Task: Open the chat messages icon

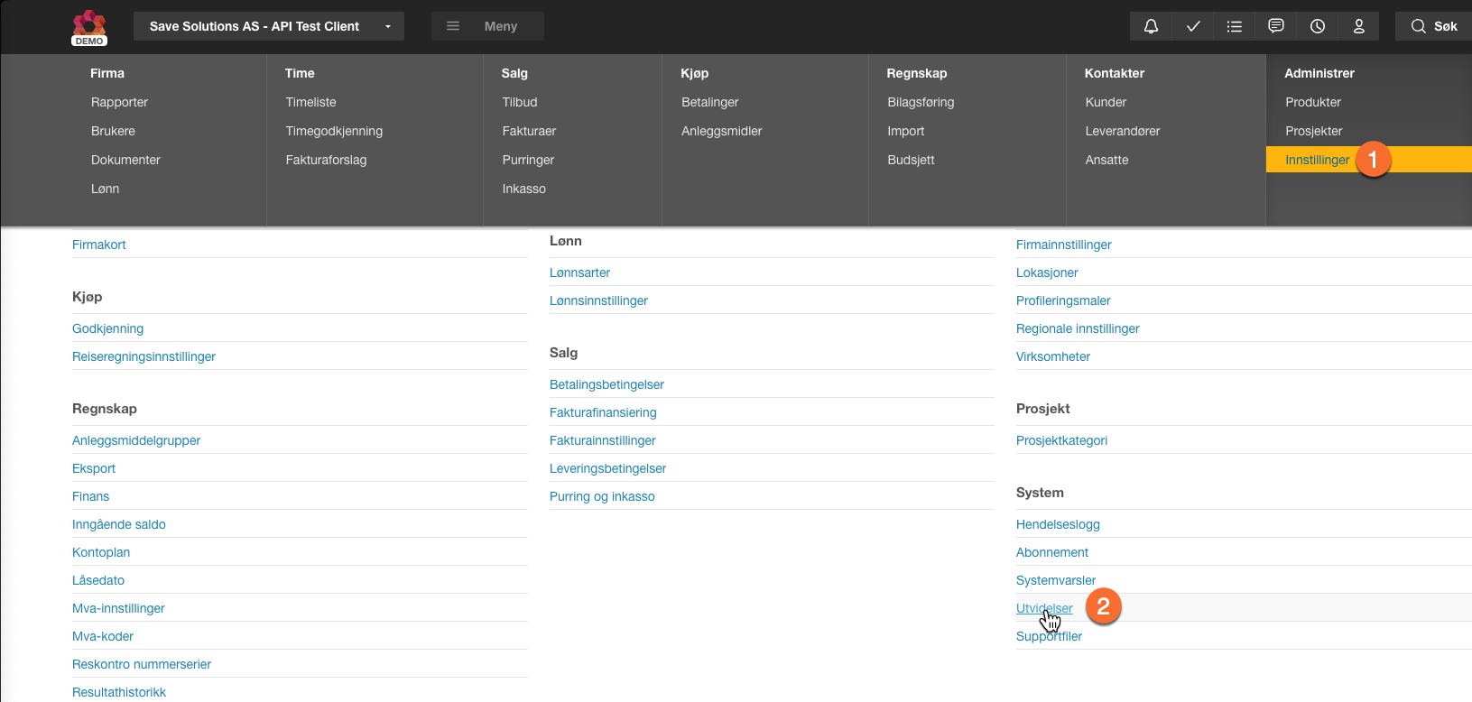Action: [x=1276, y=26]
